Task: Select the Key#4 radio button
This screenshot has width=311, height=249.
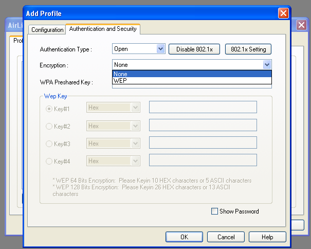Action: pyautogui.click(x=49, y=161)
